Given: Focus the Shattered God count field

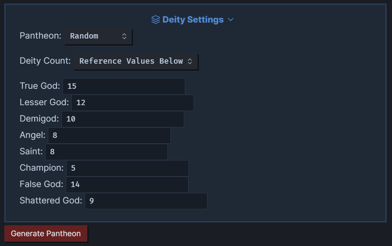Looking at the screenshot, I should (x=146, y=201).
